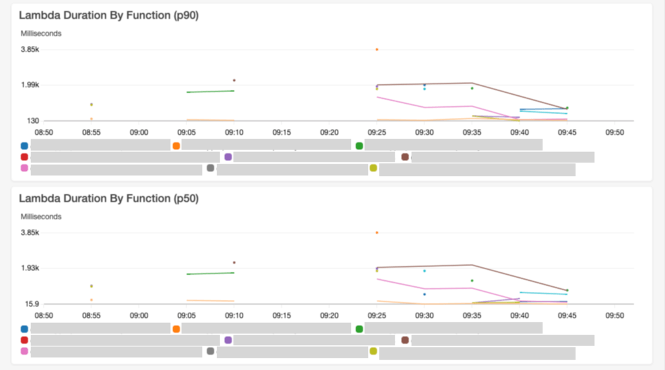This screenshot has width=665, height=370.
Task: Click the purple legend swatch in p90 panel
Action: 228,157
